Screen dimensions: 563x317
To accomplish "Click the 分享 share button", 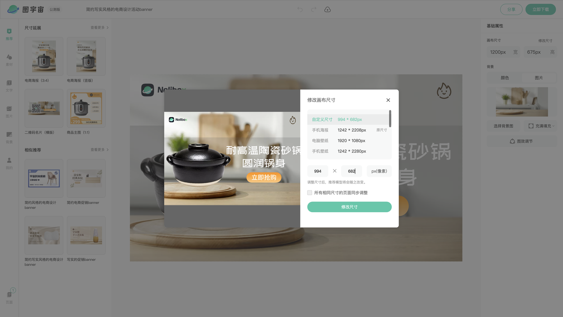I will coord(511,9).
